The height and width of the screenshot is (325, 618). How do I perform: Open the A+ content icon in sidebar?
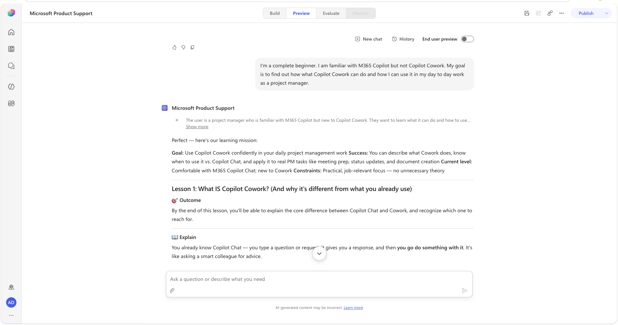[11, 49]
